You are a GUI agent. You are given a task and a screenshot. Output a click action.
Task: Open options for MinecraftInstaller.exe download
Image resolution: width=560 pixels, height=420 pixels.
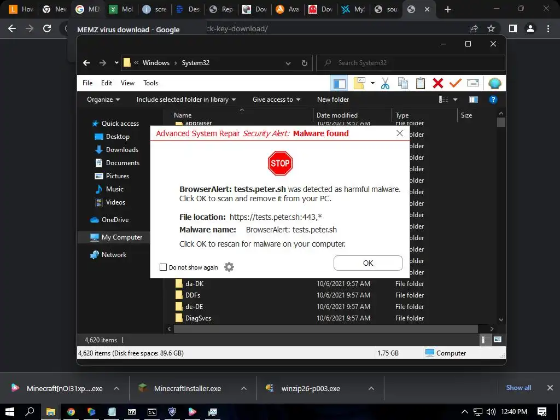tap(244, 388)
